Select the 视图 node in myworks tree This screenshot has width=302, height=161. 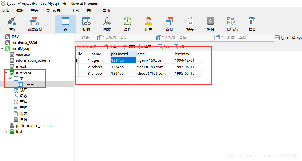[23, 90]
